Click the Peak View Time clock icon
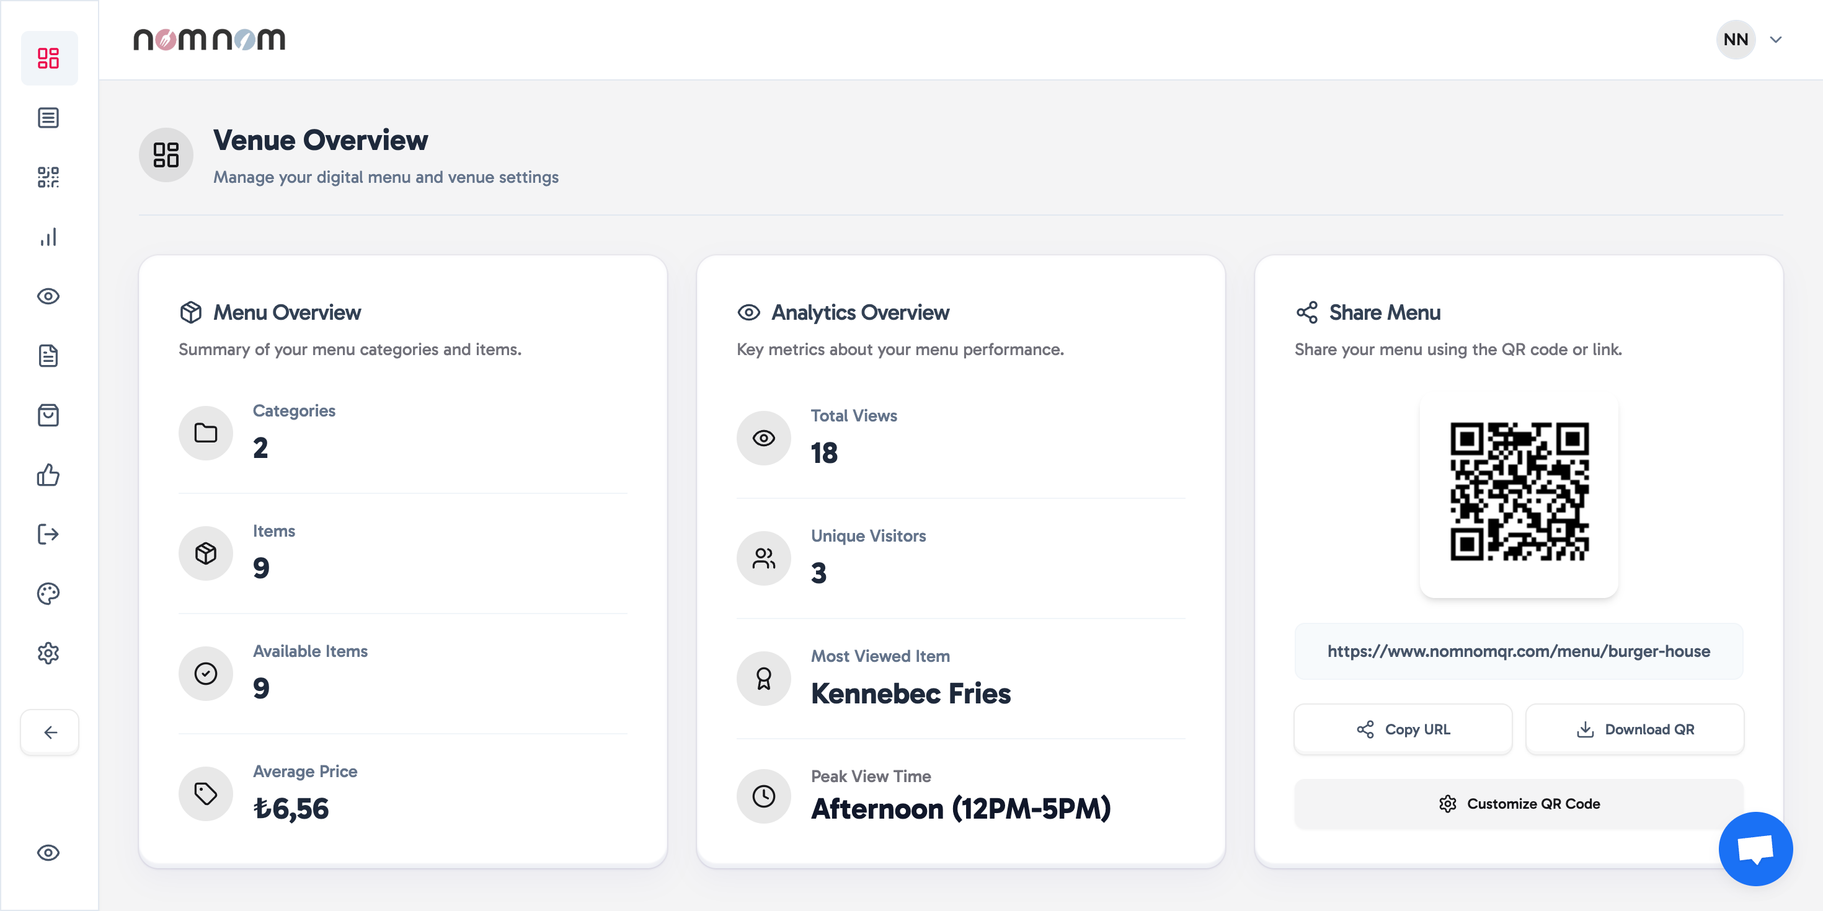The width and height of the screenshot is (1823, 911). [x=763, y=796]
